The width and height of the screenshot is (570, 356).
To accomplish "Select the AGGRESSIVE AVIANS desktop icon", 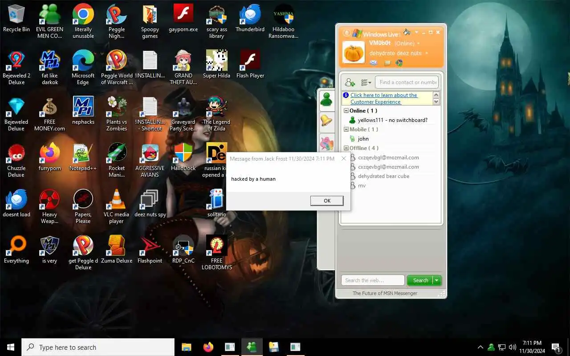I will pyautogui.click(x=150, y=160).
